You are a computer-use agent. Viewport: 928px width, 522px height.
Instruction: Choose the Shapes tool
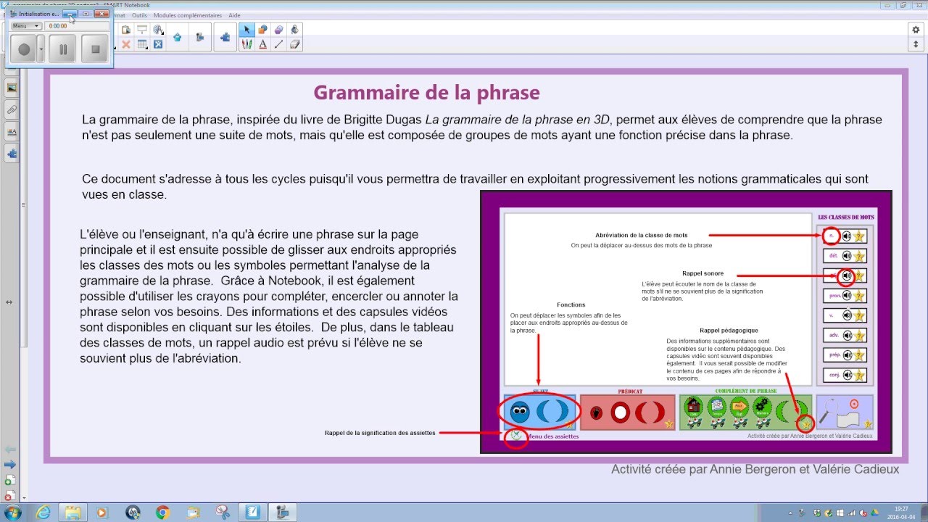pyautogui.click(x=262, y=30)
